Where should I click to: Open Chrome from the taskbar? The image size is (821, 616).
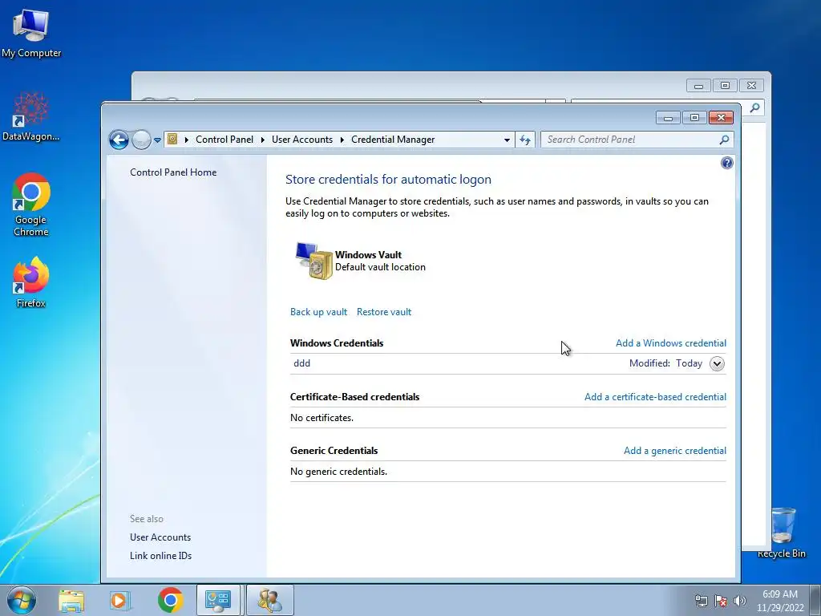click(170, 600)
